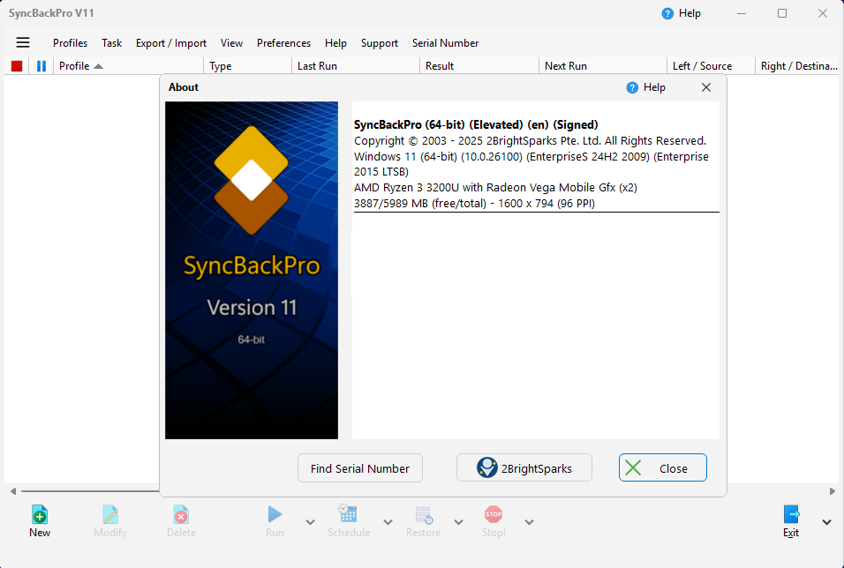The width and height of the screenshot is (844, 568).
Task: Click the 2BrightSparks button
Action: pyautogui.click(x=524, y=468)
